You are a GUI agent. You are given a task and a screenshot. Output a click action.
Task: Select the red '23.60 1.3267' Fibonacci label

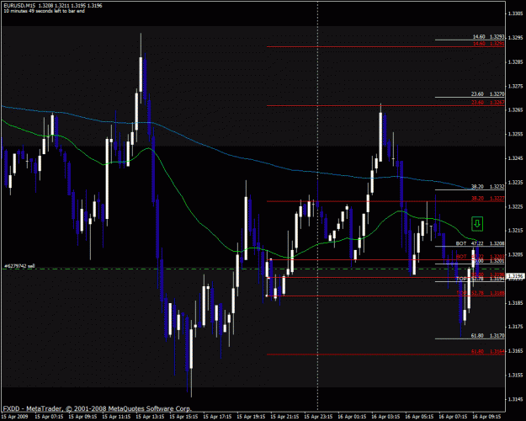click(x=488, y=103)
